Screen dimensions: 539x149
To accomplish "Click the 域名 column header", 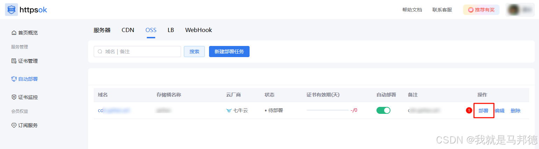I will [x=103, y=95].
